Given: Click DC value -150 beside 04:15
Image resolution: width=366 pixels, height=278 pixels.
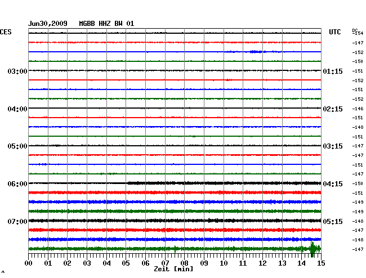Looking at the screenshot, I should coord(358,183).
